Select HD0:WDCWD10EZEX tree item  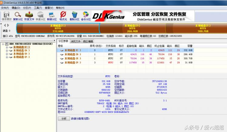31,44
